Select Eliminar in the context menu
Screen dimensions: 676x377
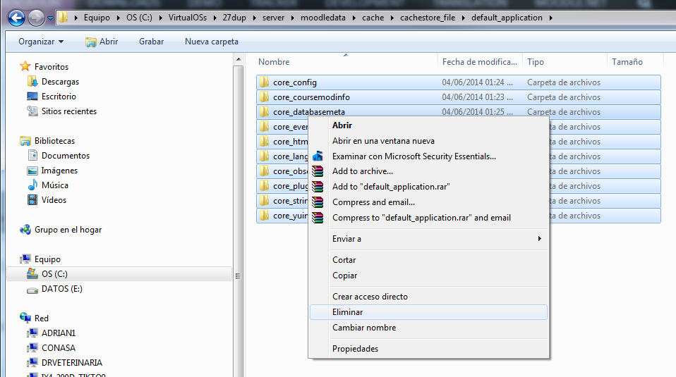coord(428,312)
